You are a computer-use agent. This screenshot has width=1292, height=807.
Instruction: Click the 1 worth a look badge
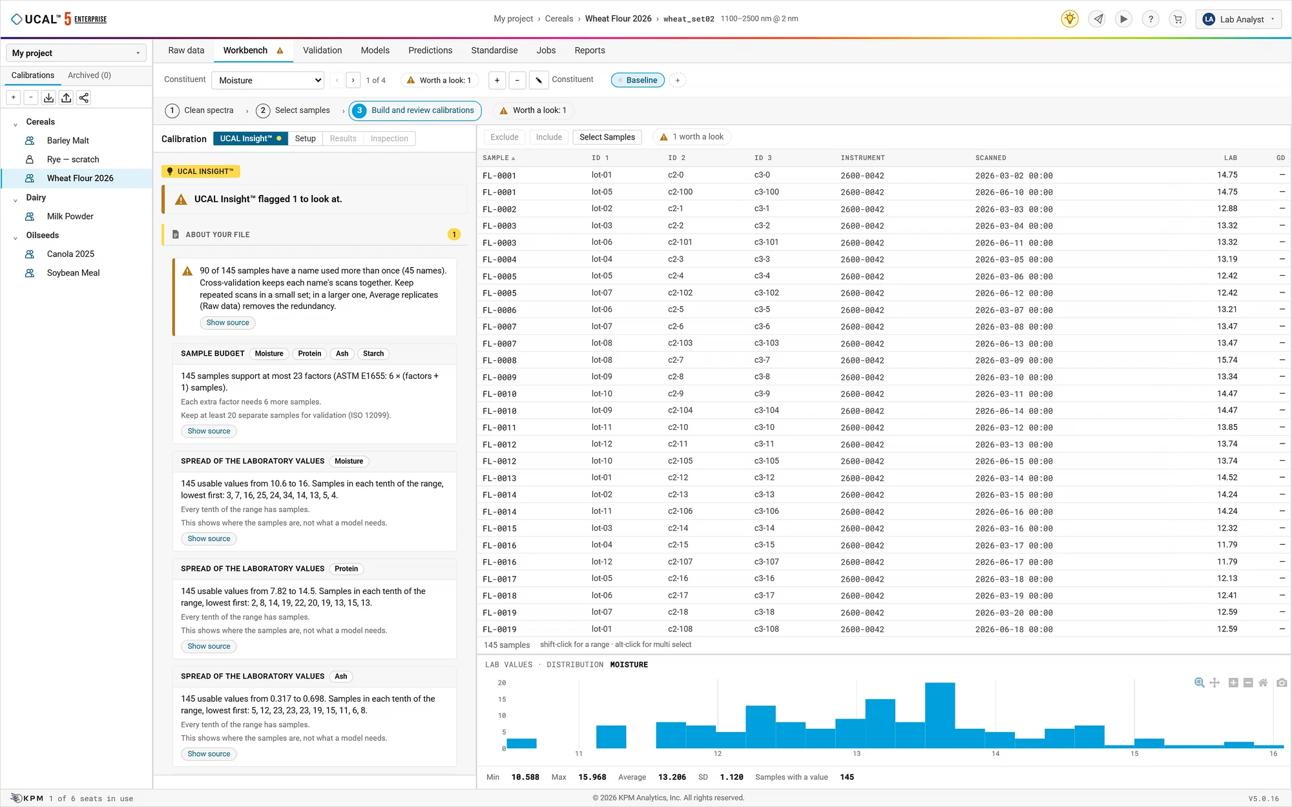click(691, 137)
